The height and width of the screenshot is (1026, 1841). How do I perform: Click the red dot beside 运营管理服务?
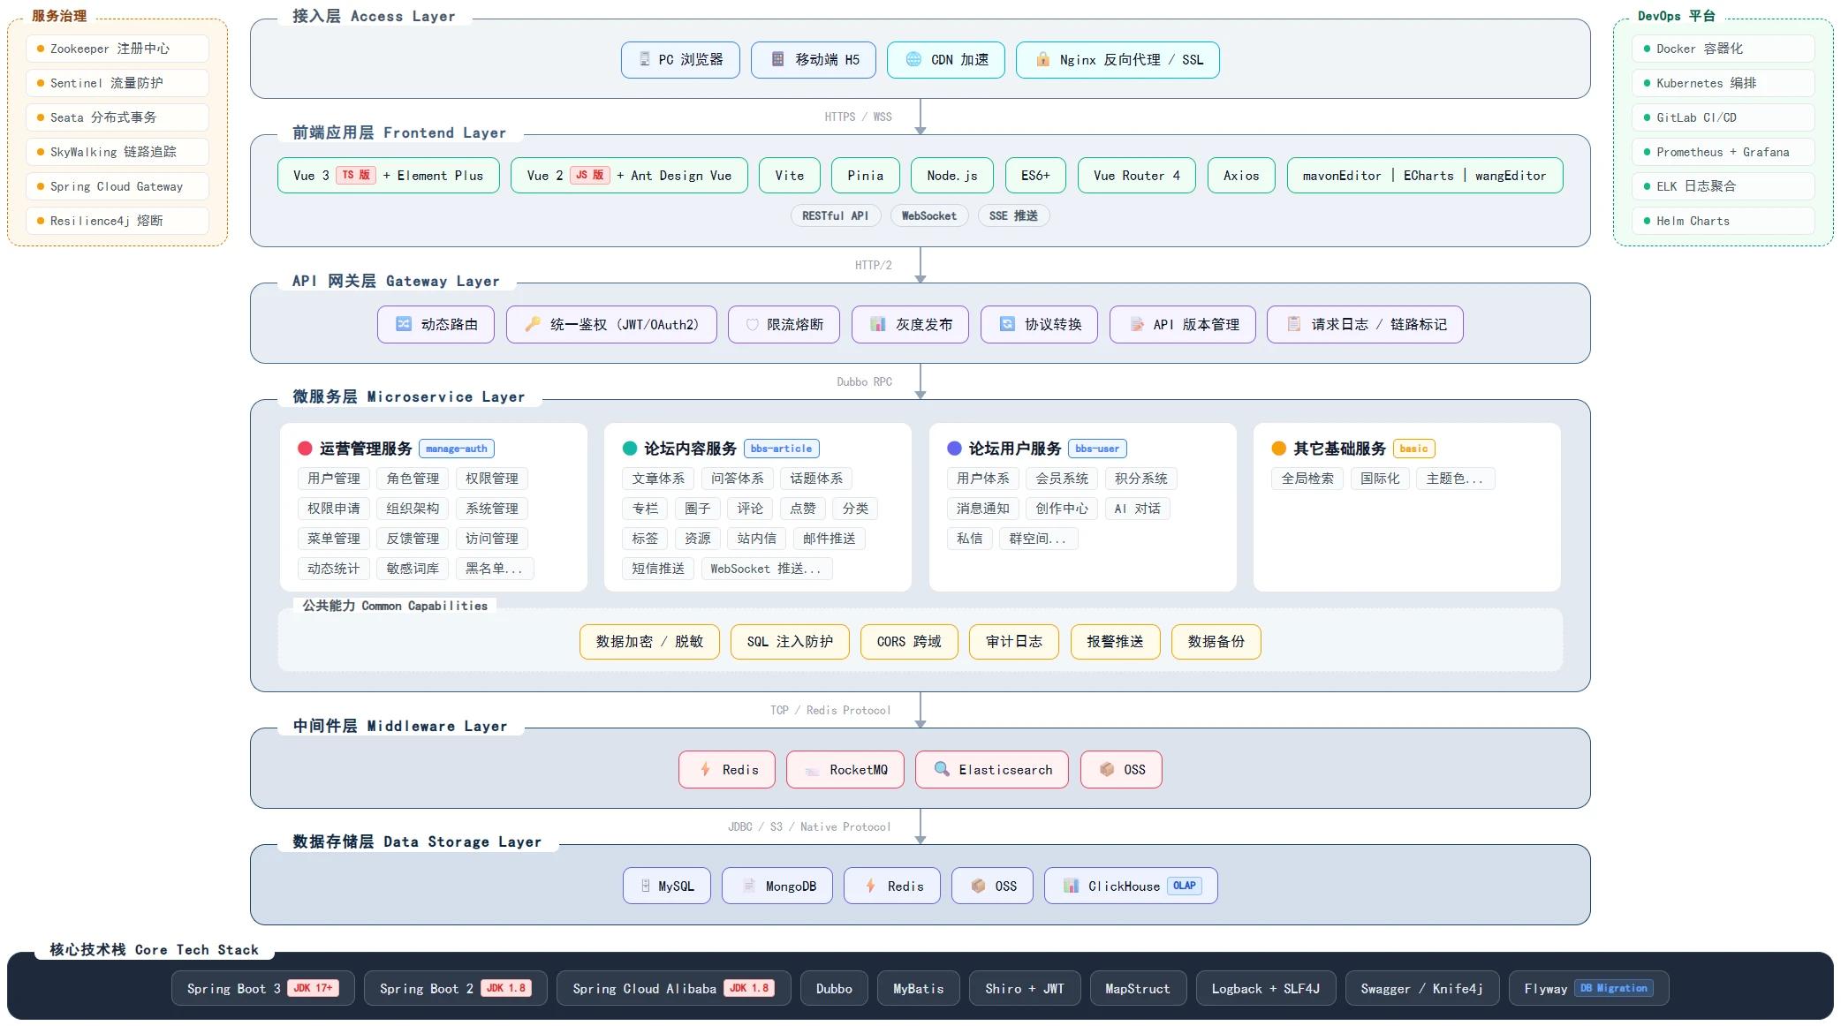click(305, 449)
